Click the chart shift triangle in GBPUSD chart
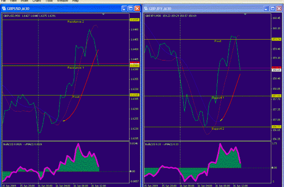The height and width of the screenshot is (187, 284). (103, 14)
